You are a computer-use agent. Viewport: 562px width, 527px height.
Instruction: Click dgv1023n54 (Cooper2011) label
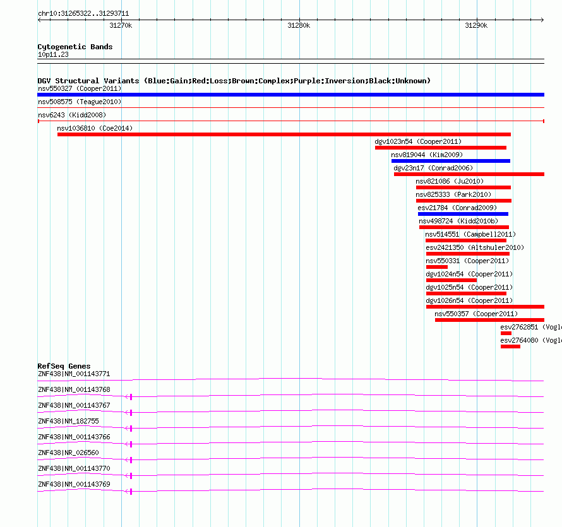[x=418, y=141]
